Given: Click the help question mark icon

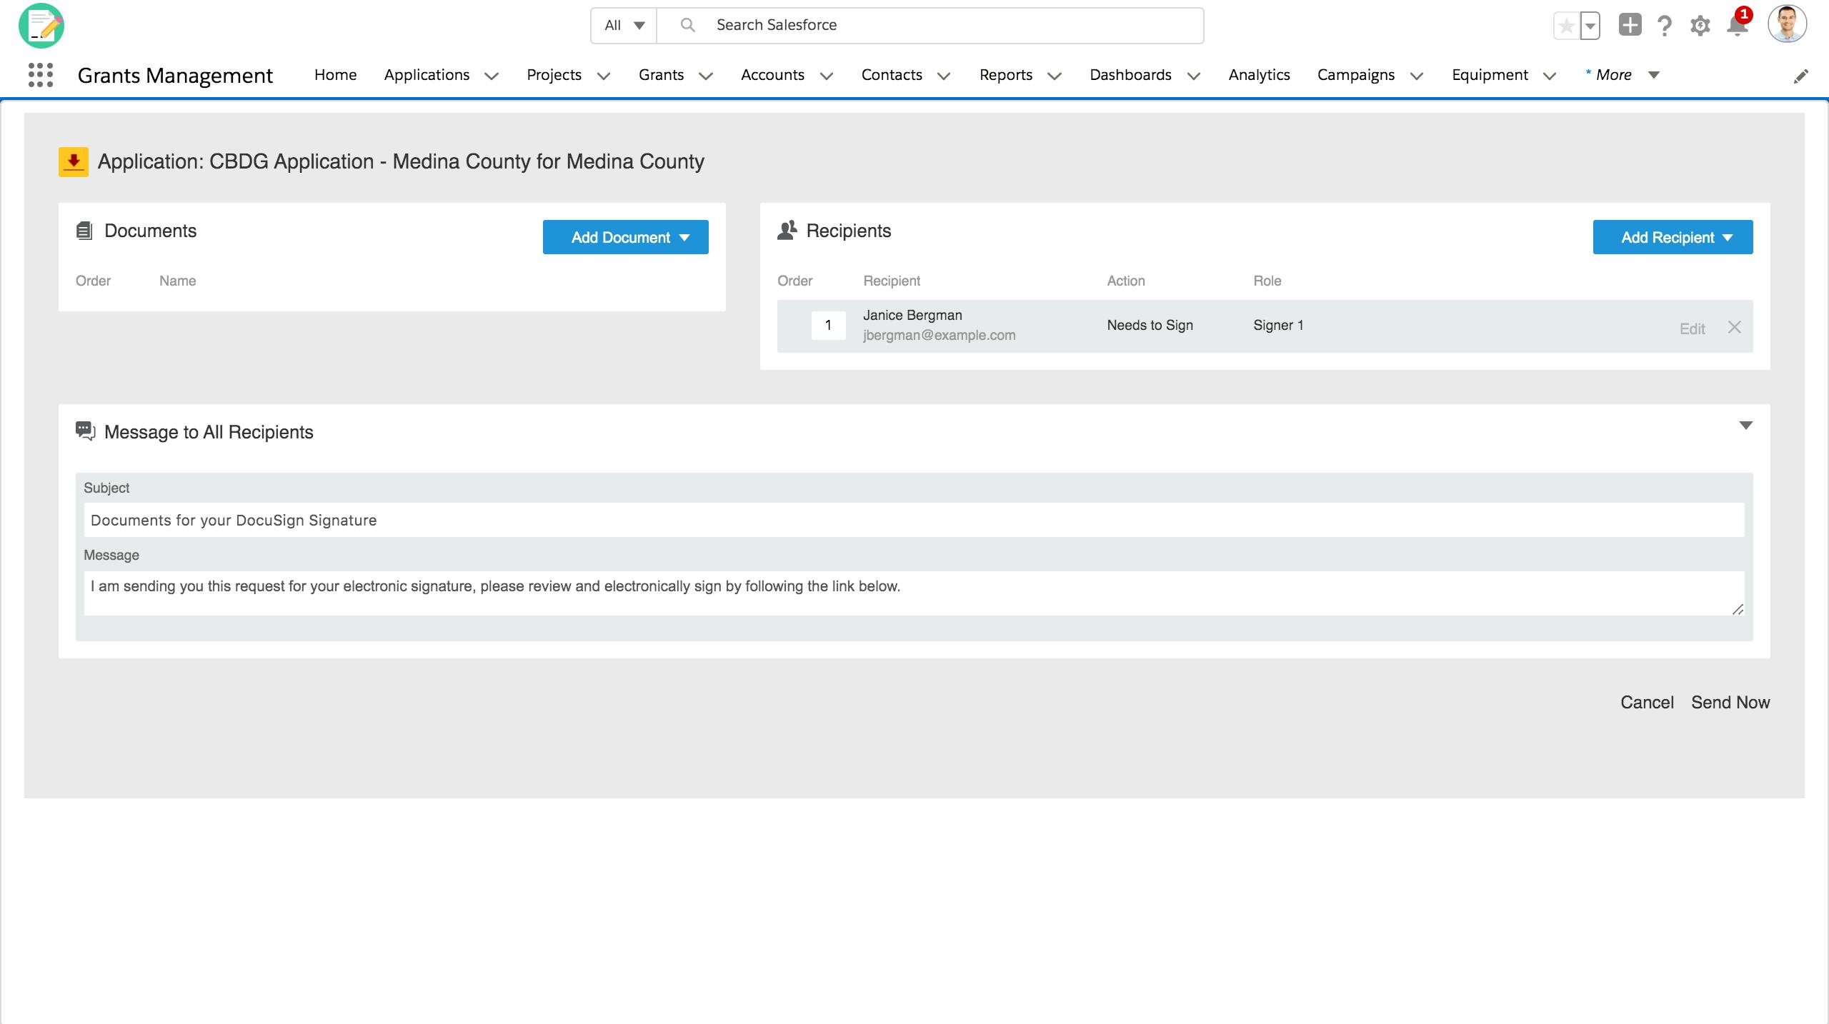Looking at the screenshot, I should pos(1665,26).
